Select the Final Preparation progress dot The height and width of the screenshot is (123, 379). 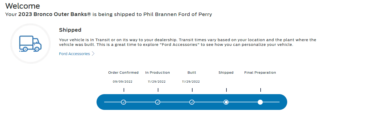[260, 102]
